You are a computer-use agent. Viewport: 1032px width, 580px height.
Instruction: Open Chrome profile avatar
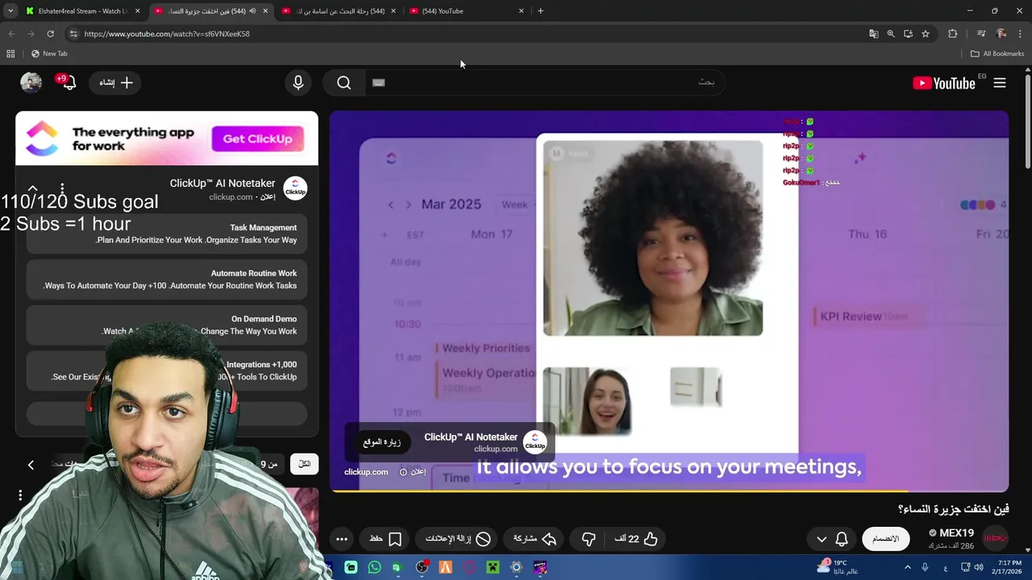click(1001, 34)
